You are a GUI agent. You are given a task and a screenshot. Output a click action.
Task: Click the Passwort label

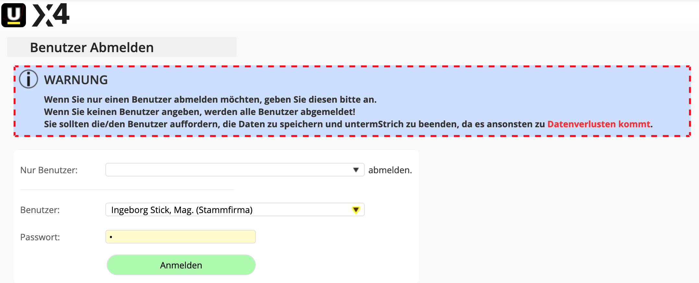click(40, 237)
